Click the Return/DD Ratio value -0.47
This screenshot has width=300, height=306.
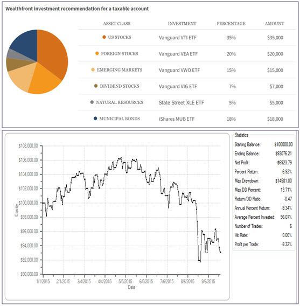(x=288, y=199)
